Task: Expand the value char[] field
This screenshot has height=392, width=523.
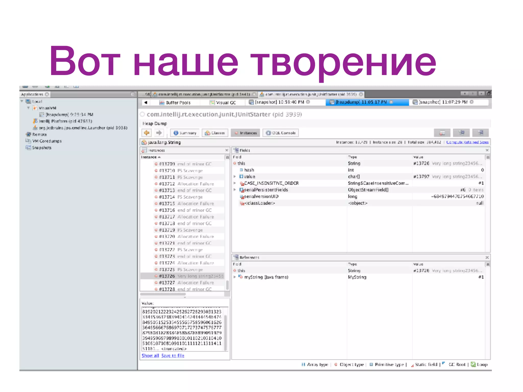Action: [x=235, y=176]
